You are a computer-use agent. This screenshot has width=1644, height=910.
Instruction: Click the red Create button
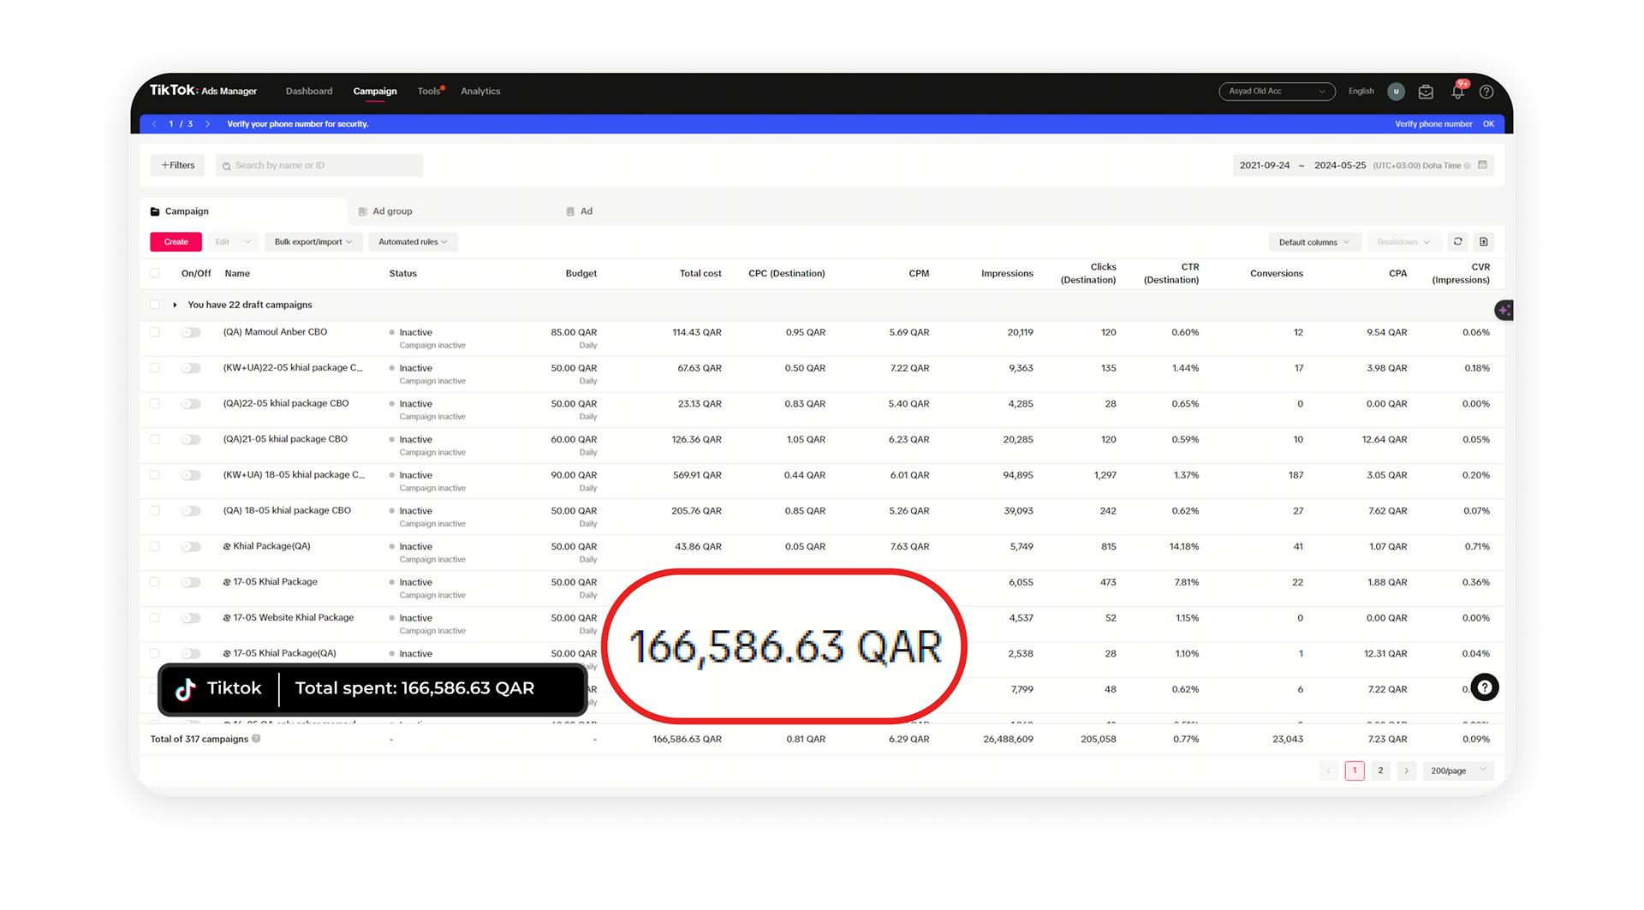(x=176, y=242)
